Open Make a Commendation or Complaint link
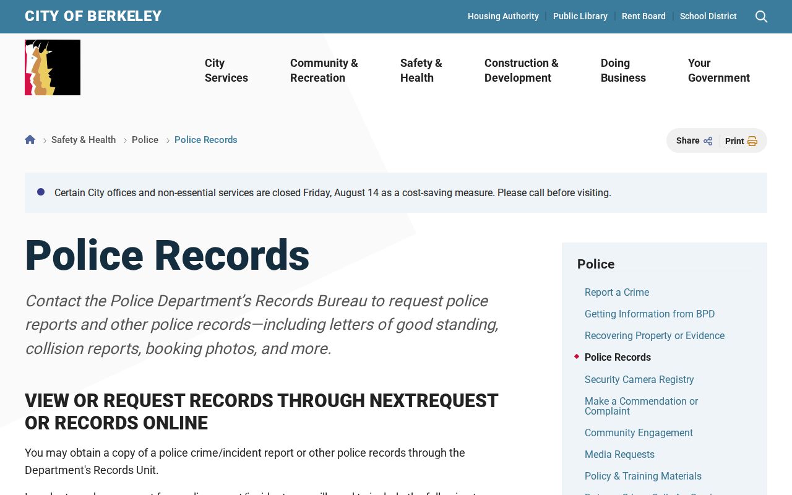 click(x=641, y=406)
